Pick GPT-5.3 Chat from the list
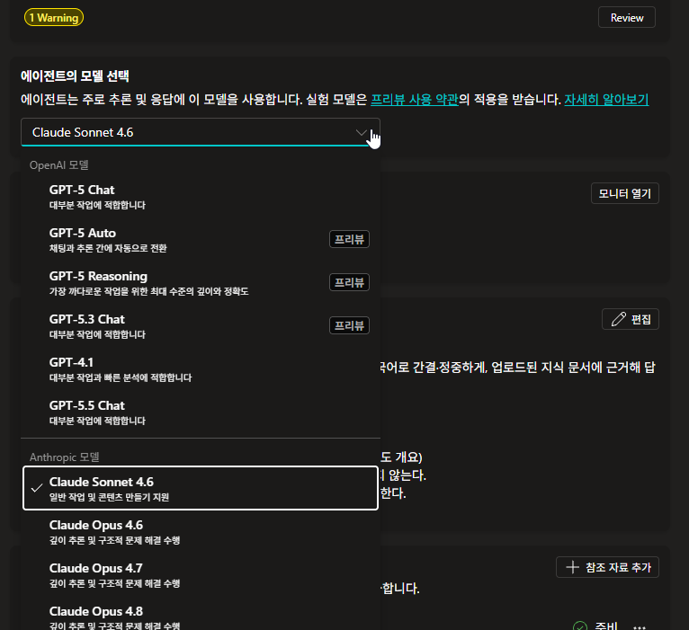Screen dimensions: 689x630 tap(201, 325)
